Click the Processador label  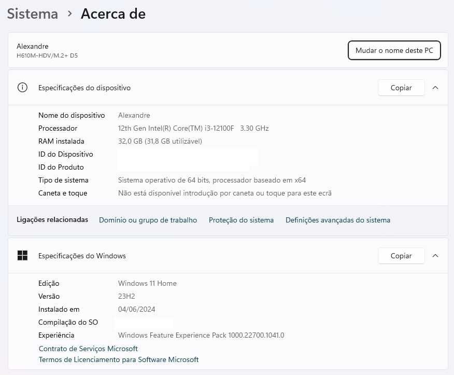pos(58,129)
